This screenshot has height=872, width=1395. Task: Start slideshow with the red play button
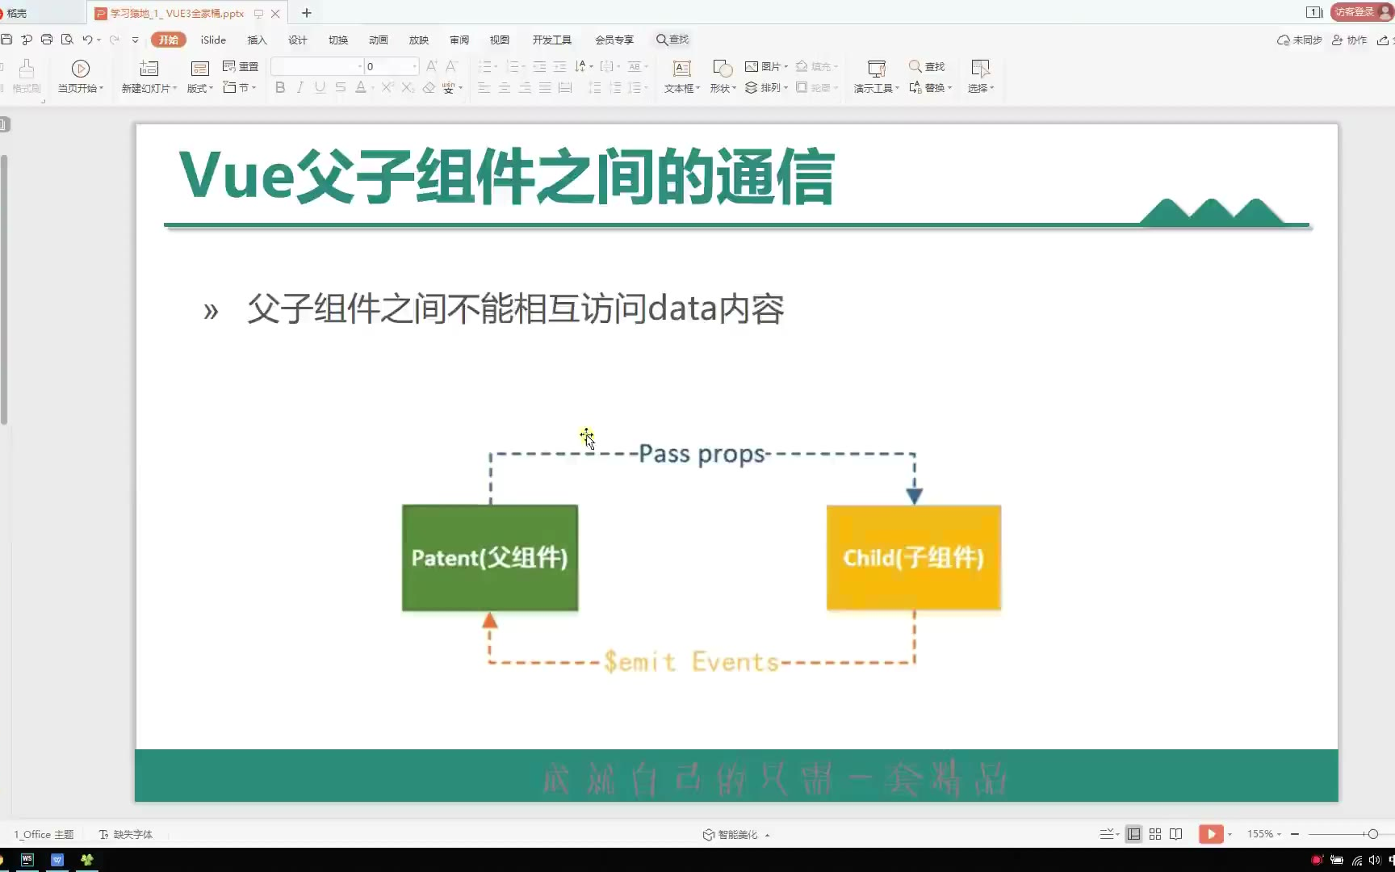(1211, 834)
